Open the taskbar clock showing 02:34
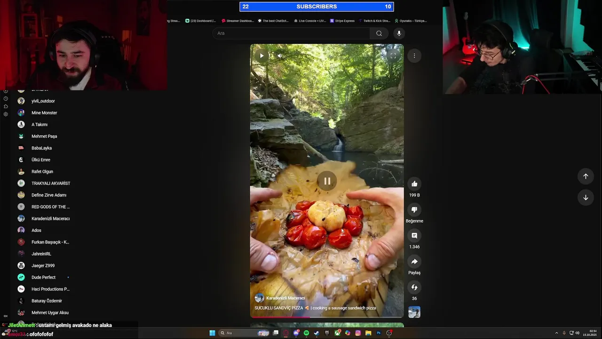The height and width of the screenshot is (339, 602). coord(590,333)
